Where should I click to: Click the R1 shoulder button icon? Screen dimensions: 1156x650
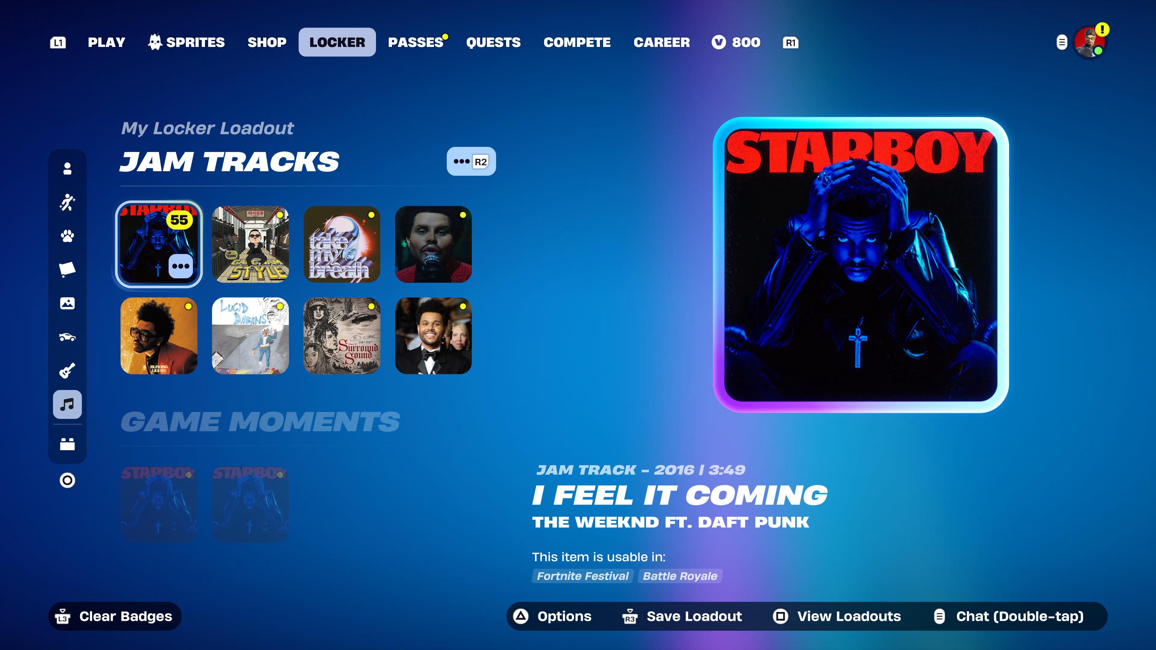click(x=790, y=43)
